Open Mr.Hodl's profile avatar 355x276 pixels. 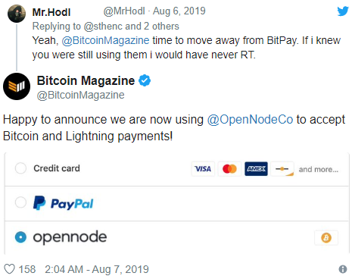(17, 14)
